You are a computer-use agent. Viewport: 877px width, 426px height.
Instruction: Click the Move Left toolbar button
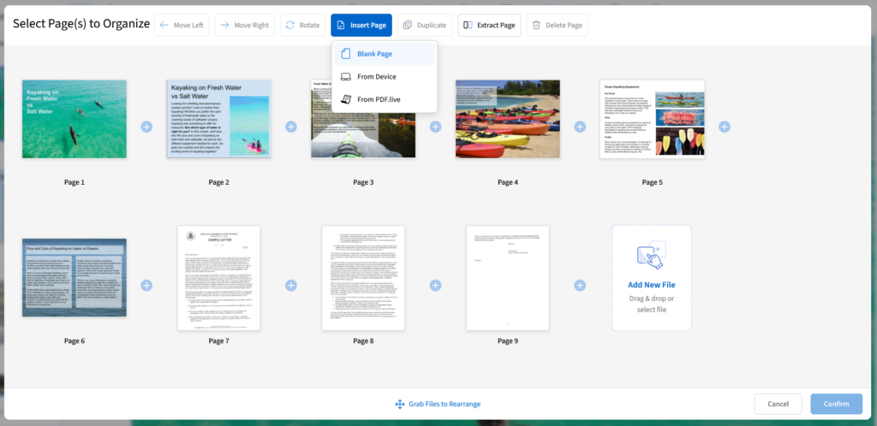click(x=182, y=25)
